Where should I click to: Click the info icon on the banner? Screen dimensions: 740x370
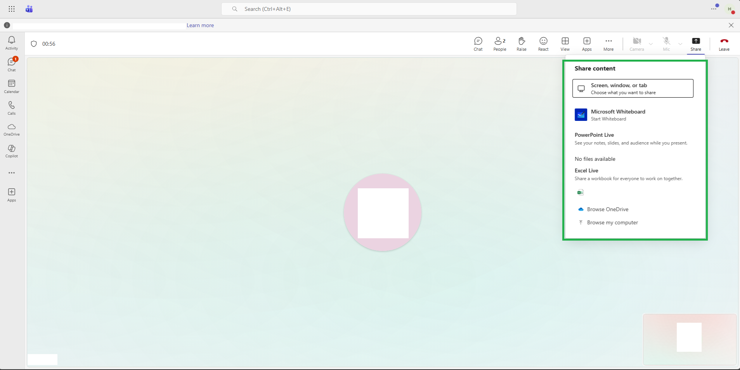coord(7,25)
